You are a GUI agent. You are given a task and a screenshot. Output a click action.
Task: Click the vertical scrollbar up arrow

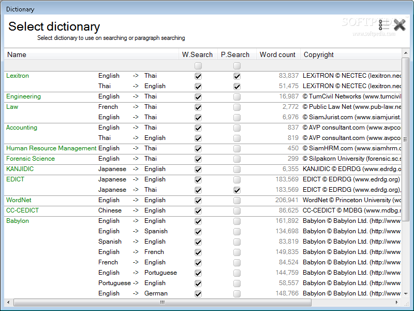click(x=406, y=53)
